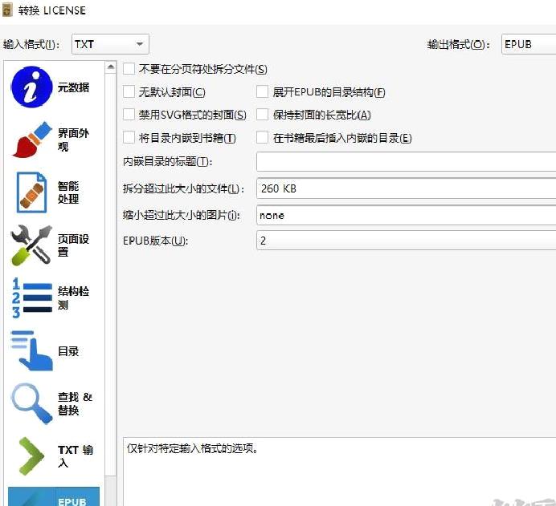Click the 输出格式(O) label
This screenshot has height=506, width=556.
pyautogui.click(x=459, y=45)
